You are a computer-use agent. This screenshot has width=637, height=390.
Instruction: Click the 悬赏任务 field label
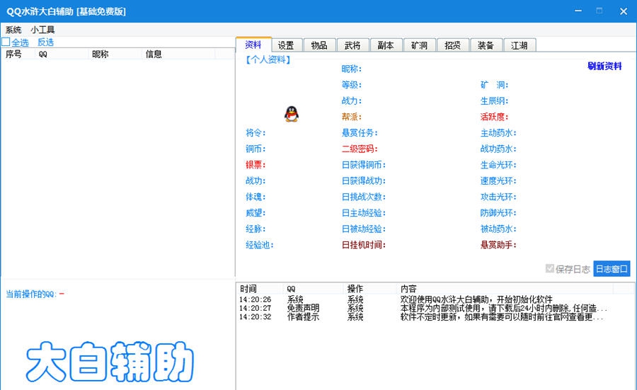pyautogui.click(x=360, y=132)
